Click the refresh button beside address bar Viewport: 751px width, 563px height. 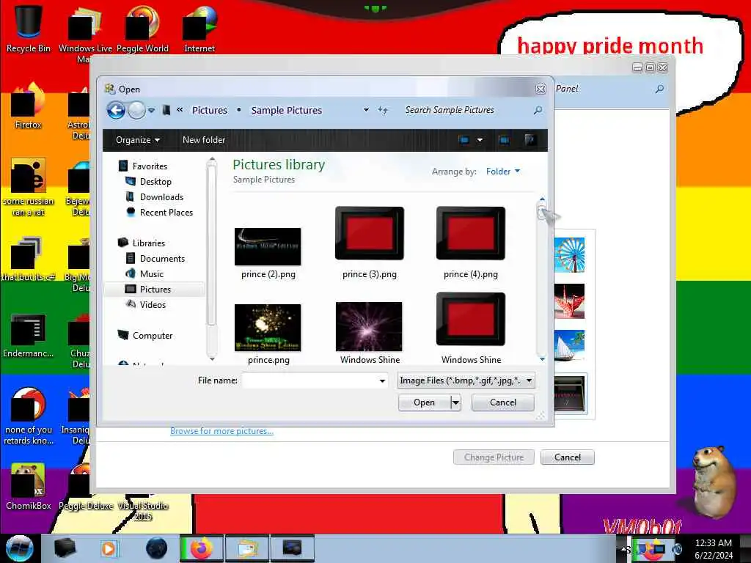coord(383,110)
